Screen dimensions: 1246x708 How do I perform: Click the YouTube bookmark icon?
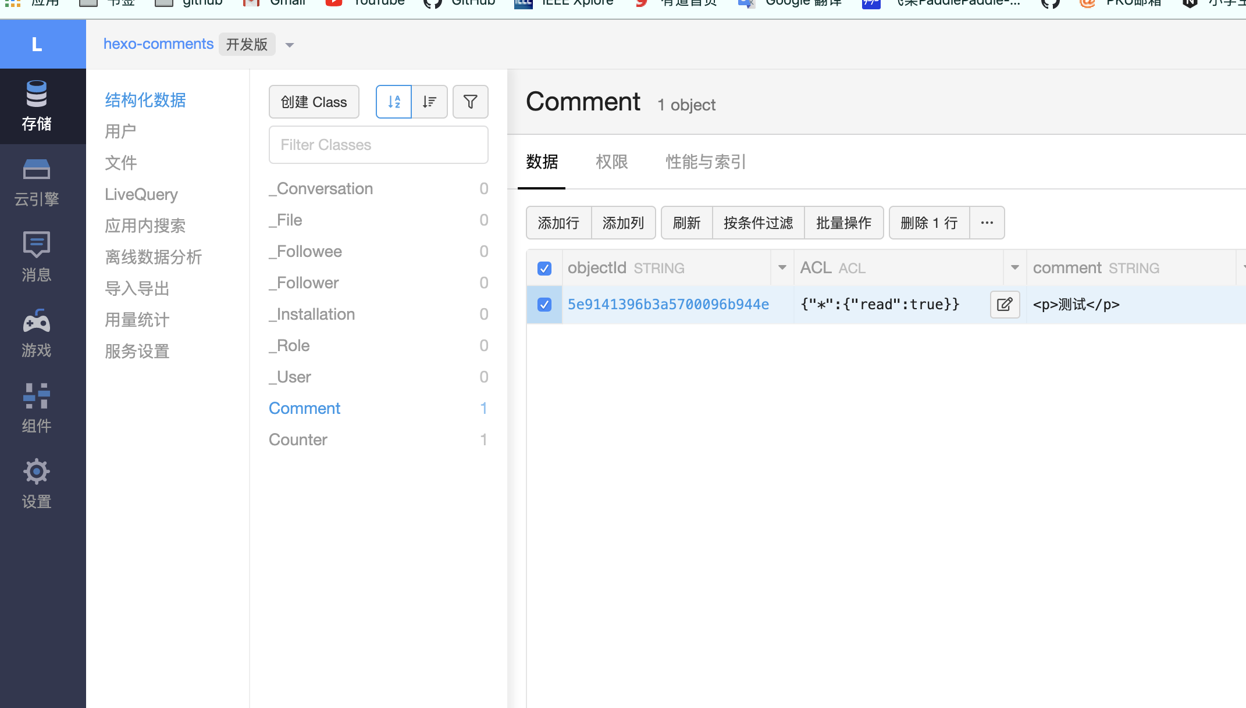[334, 3]
